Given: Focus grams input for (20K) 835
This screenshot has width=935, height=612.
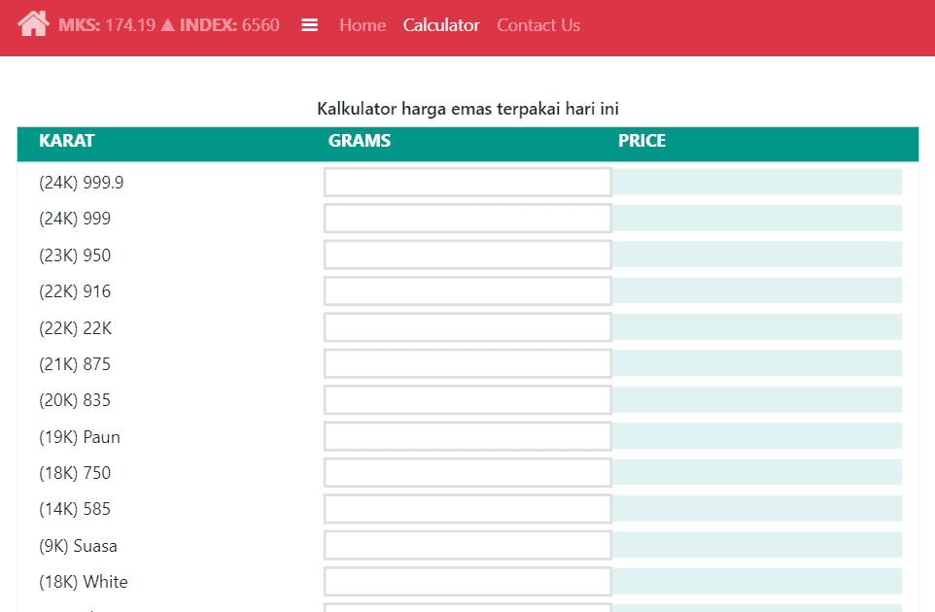Looking at the screenshot, I should pos(468,400).
